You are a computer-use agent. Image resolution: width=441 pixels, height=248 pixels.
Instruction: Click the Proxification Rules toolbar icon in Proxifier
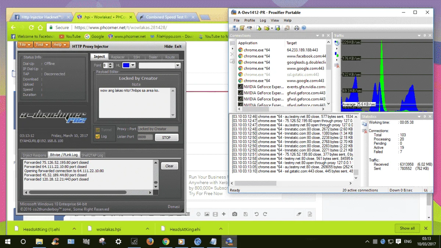242,28
